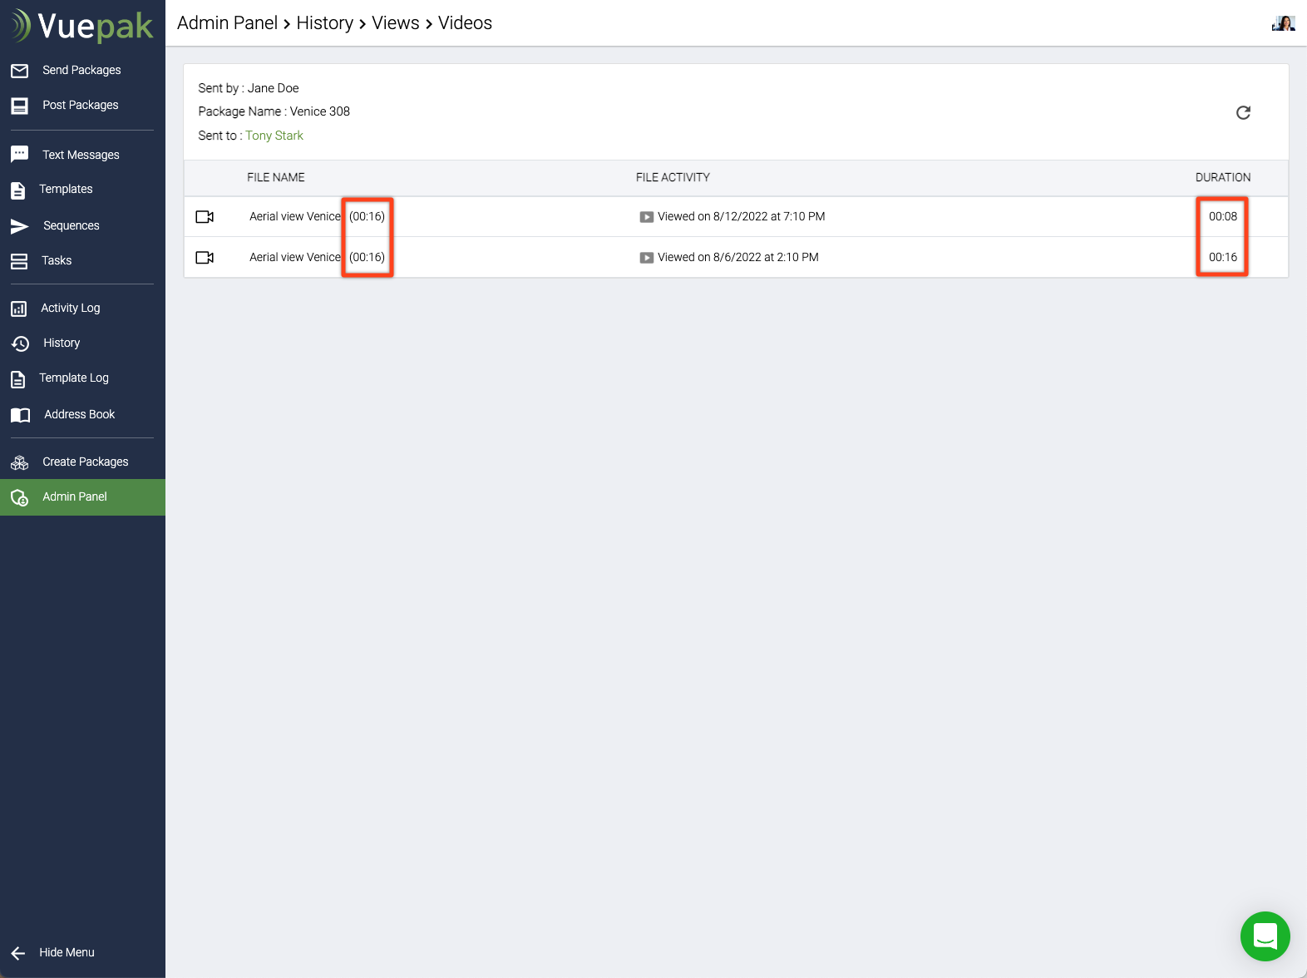Click the play icon beside 8/12/2022 view
1307x978 pixels.
point(646,217)
